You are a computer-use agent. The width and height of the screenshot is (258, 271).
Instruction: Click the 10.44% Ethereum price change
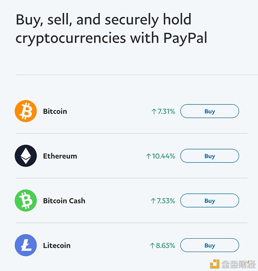tap(164, 156)
